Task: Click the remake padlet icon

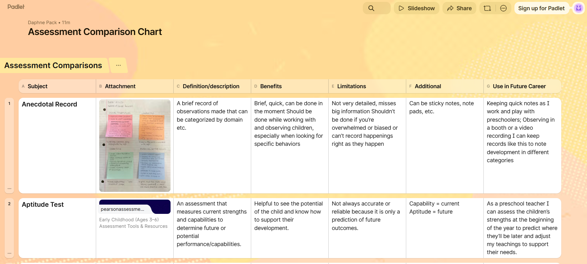Action: pos(487,8)
